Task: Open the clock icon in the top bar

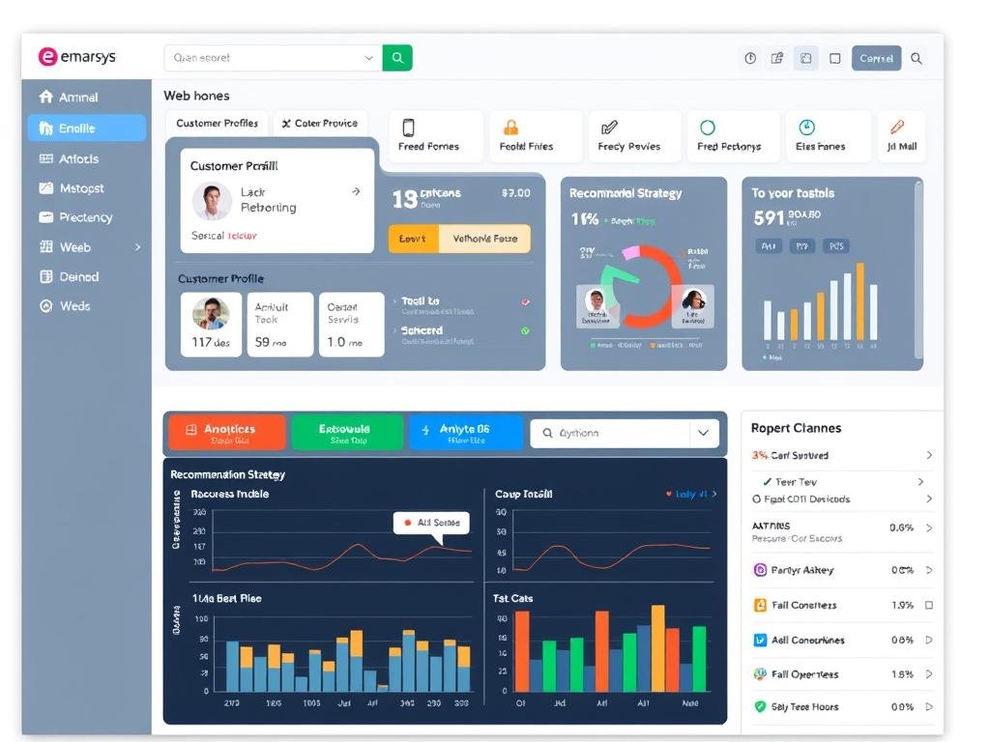Action: [x=750, y=58]
